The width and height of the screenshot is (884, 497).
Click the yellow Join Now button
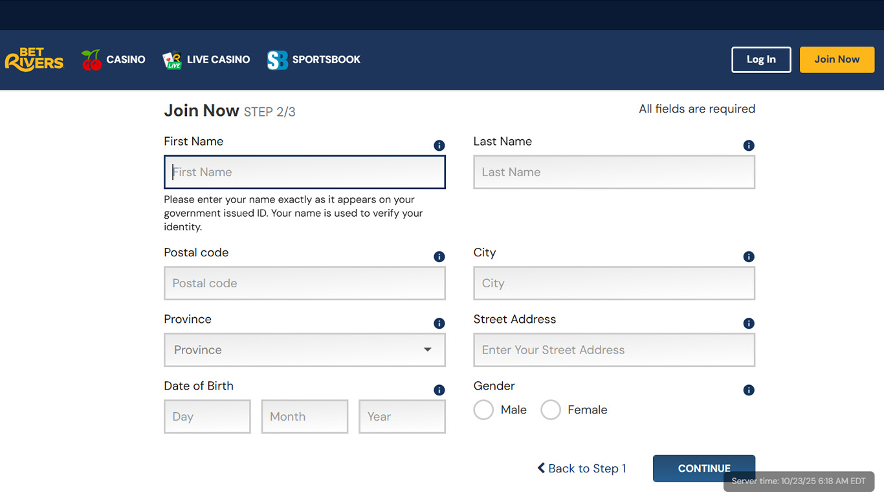click(x=837, y=60)
